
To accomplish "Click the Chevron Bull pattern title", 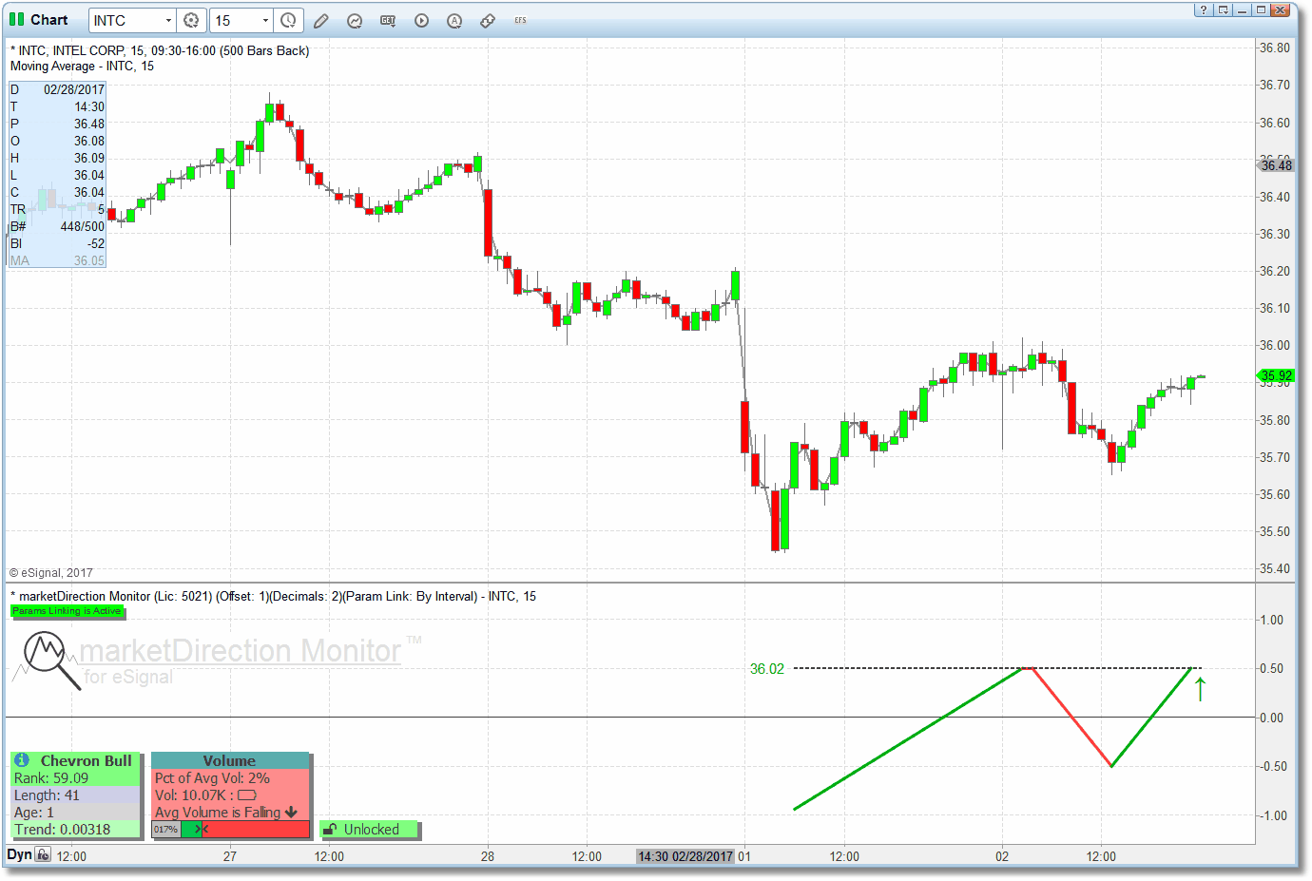I will [x=86, y=760].
